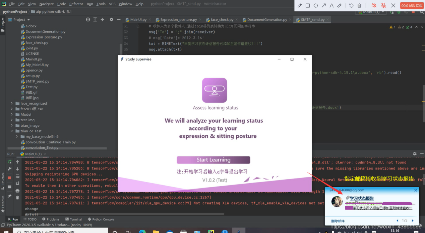
Task: Expand the trian_image folder
Action: click(12, 125)
